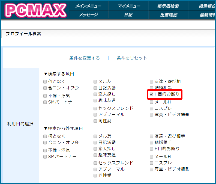The height and width of the screenshot is (184, 216).
Task: Open the メッセージ menu item
Action: tap(88, 15)
